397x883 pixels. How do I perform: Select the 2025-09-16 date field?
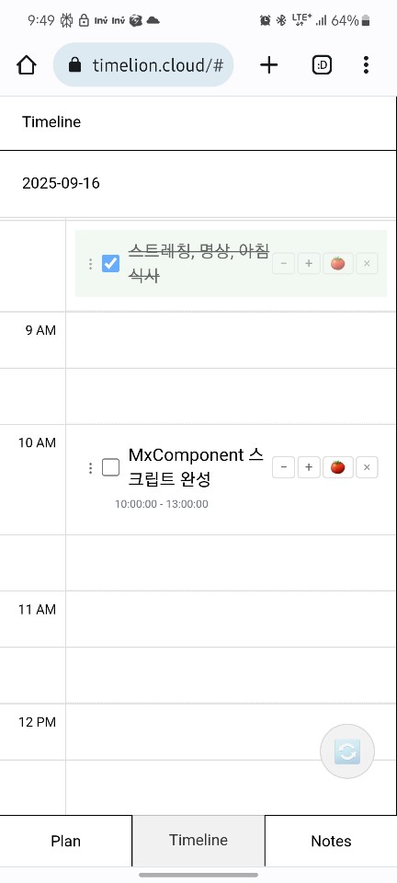click(198, 183)
